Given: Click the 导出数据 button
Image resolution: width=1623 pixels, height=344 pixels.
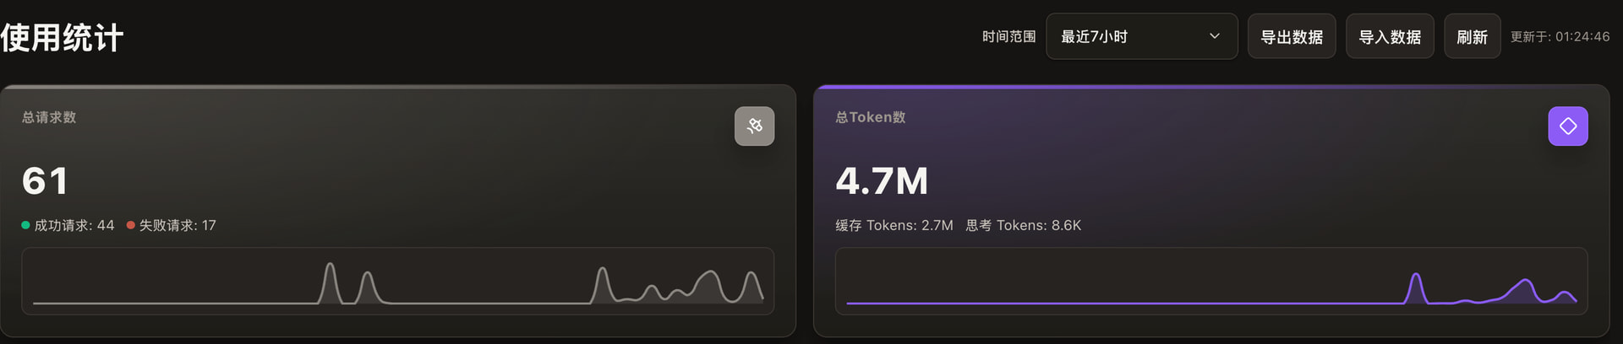Looking at the screenshot, I should 1292,36.
